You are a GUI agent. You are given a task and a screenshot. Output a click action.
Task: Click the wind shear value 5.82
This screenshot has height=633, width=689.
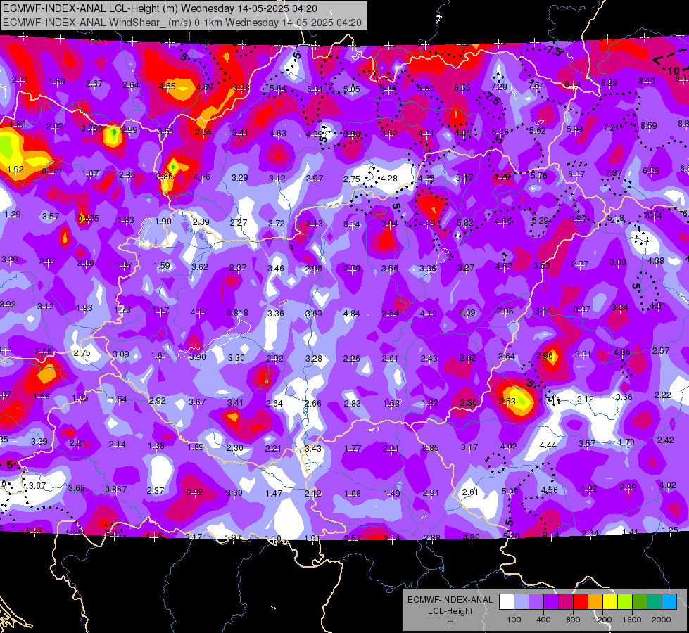(465, 223)
